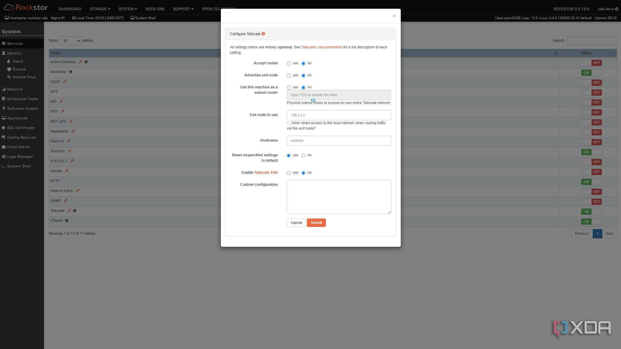Screen dimensions: 621x349
Task: Click the info icon beside Tailscale service
Action: tap(75, 211)
